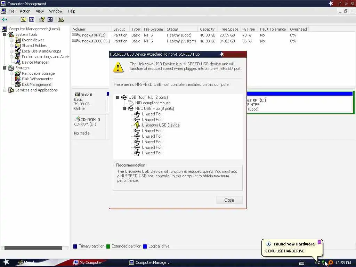Screen dimensions: 356x267
Task: Select the Disk Management icon
Action: [x=18, y=84]
